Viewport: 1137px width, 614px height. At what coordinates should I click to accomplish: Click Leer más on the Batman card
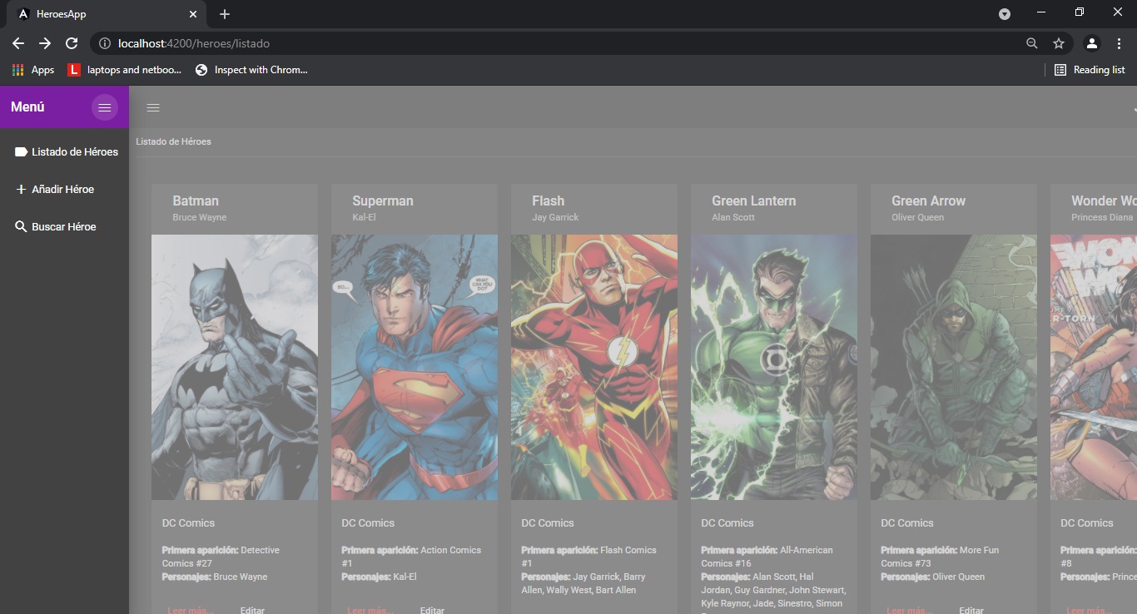[191, 610]
